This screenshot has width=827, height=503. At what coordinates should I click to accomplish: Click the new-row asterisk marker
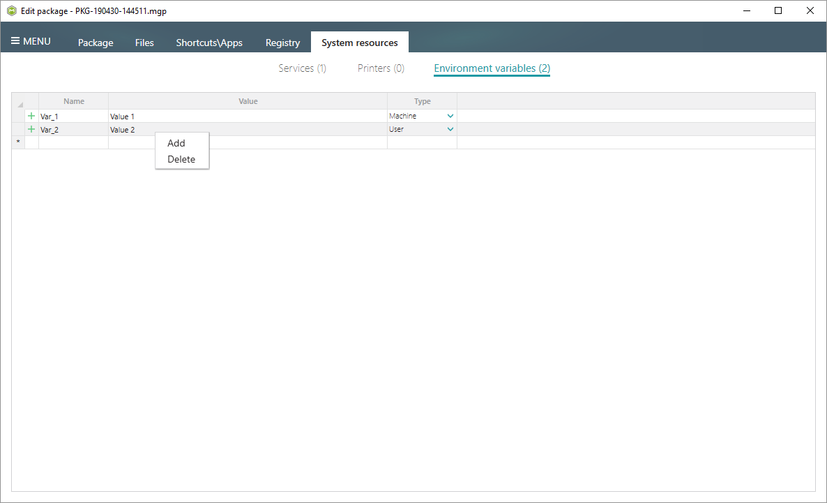pyautogui.click(x=18, y=142)
